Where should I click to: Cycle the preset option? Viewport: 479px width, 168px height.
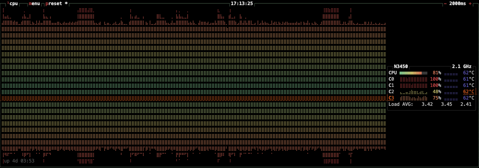[x=57, y=3]
